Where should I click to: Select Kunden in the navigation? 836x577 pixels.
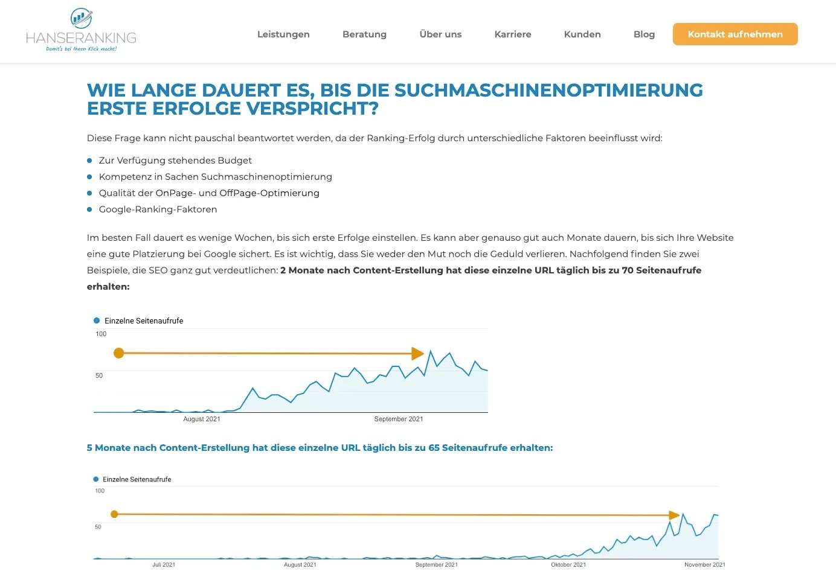(582, 34)
